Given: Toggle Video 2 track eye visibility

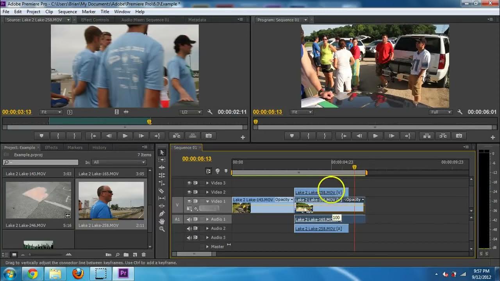Looking at the screenshot, I should (189, 192).
